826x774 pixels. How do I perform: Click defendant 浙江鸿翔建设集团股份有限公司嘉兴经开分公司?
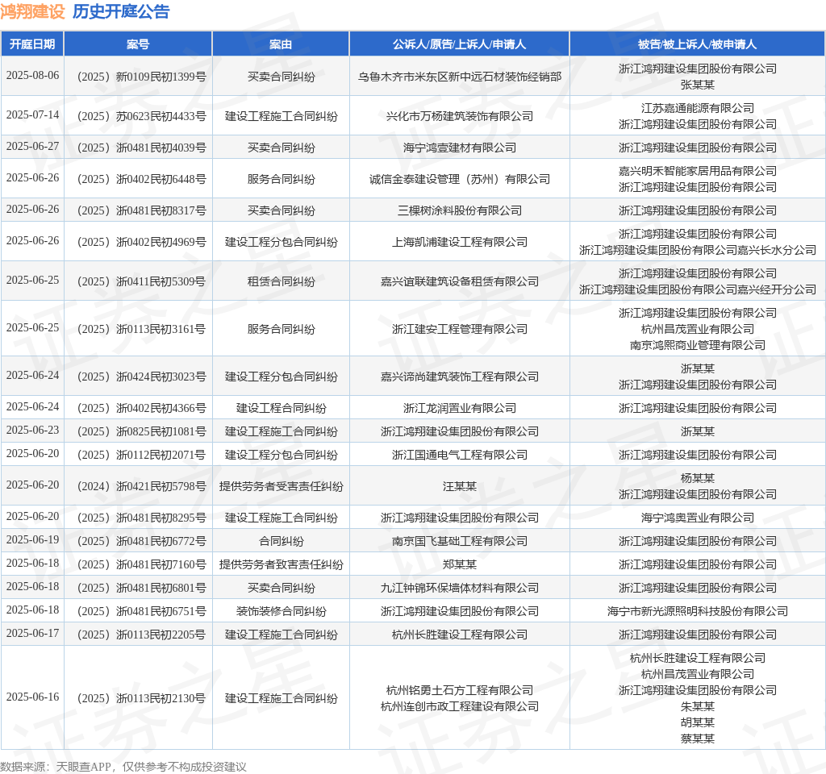click(x=698, y=289)
